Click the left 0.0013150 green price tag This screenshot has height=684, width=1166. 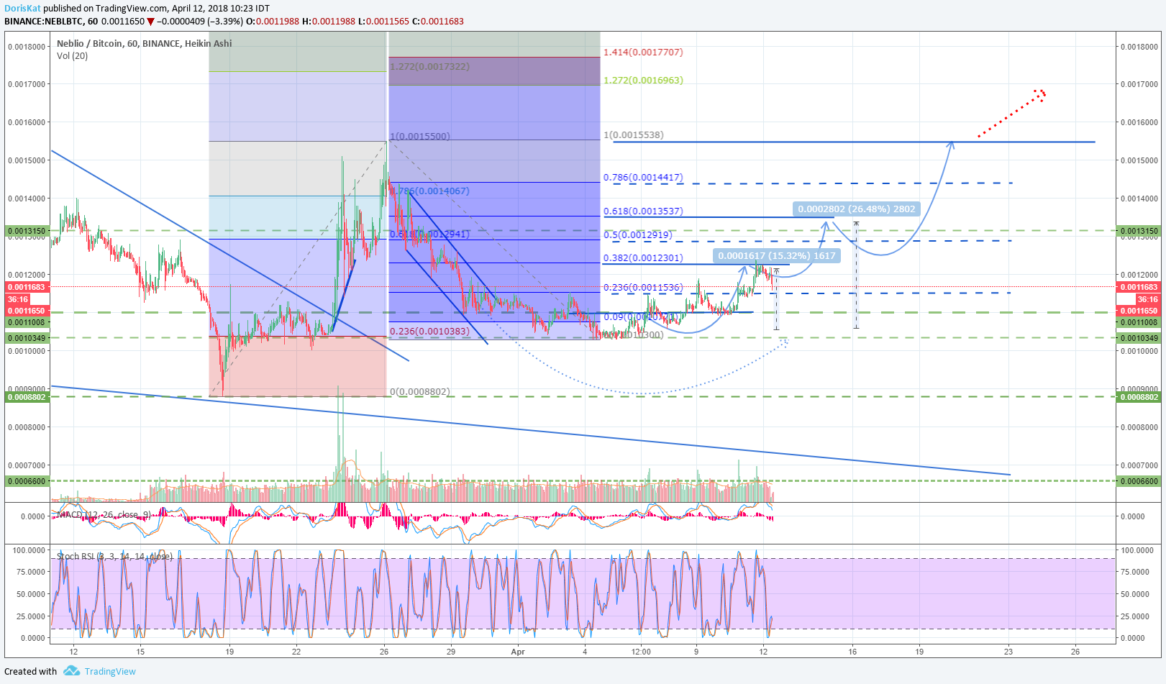(x=27, y=232)
